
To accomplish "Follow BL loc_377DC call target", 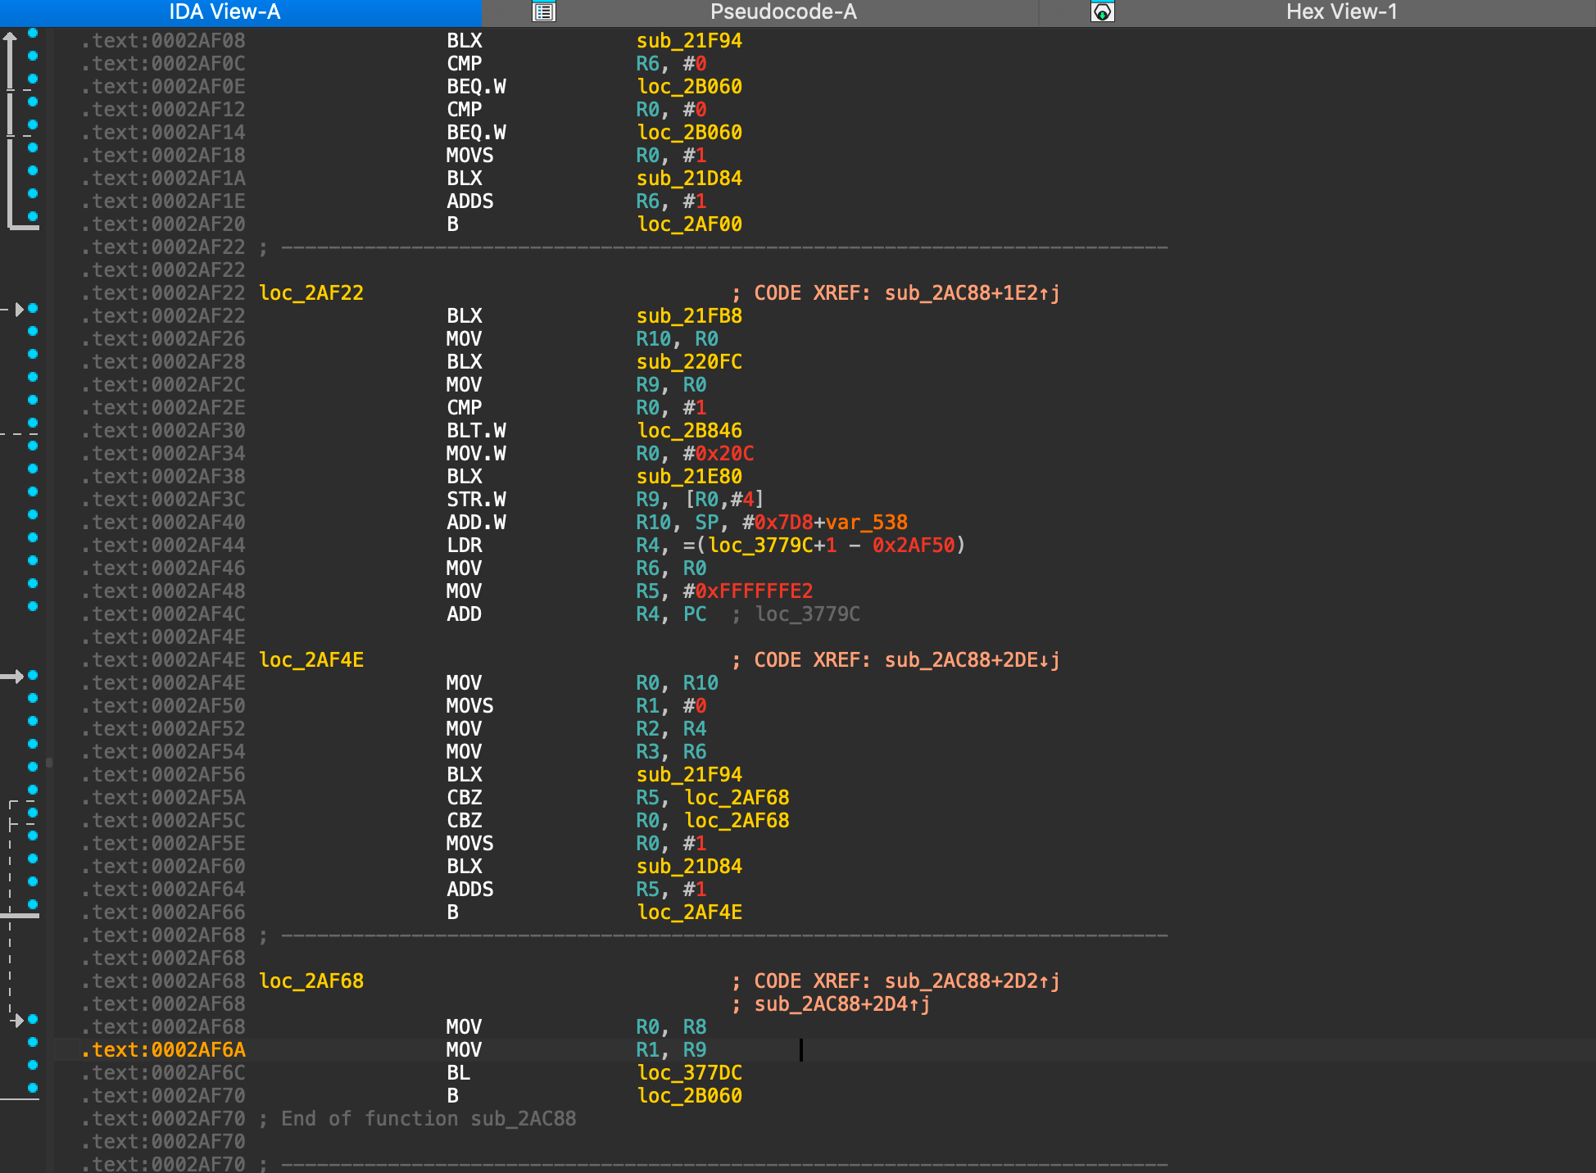I will point(689,1072).
